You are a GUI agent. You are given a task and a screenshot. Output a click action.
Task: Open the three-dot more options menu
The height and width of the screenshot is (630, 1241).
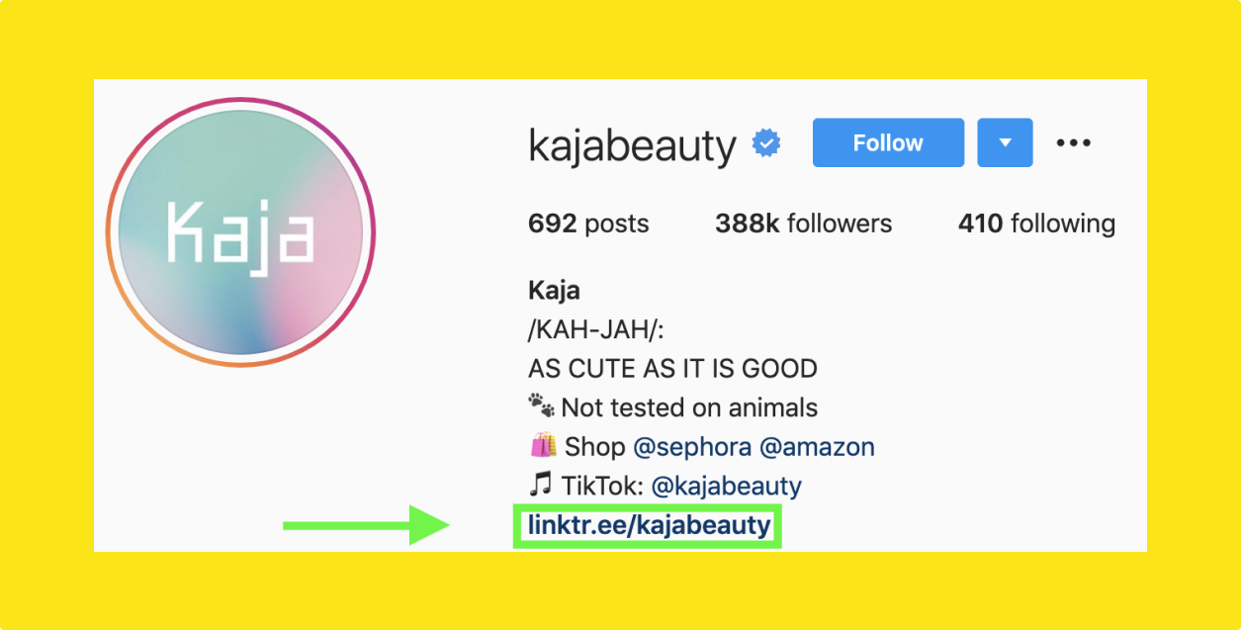coord(1073,143)
